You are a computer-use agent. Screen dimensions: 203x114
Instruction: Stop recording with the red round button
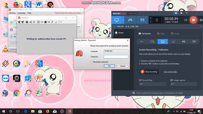tap(193, 20)
